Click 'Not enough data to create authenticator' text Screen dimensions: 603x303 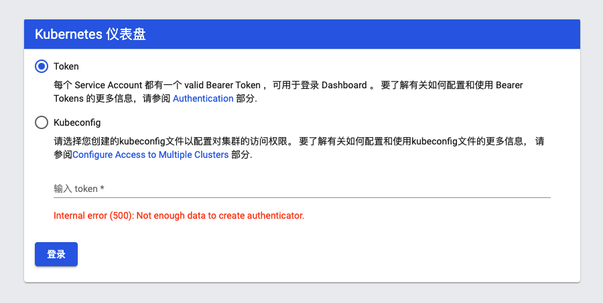[x=220, y=215]
